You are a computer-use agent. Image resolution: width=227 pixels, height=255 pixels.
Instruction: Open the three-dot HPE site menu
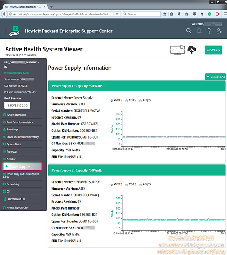[6, 31]
